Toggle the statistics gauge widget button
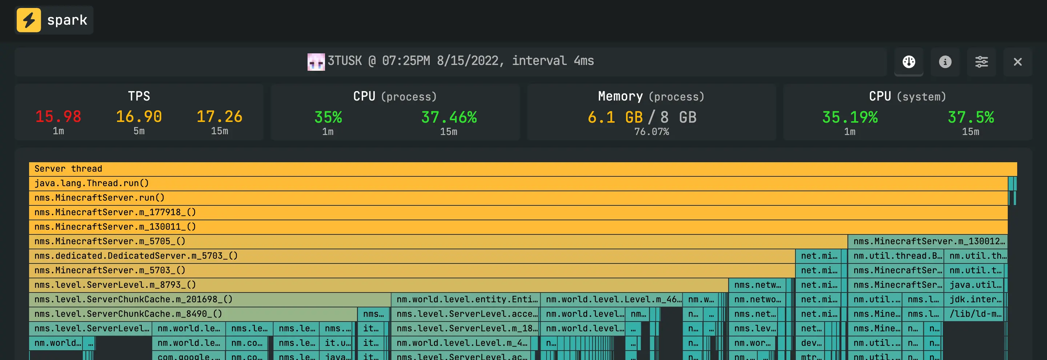This screenshot has height=360, width=1047. [x=908, y=62]
